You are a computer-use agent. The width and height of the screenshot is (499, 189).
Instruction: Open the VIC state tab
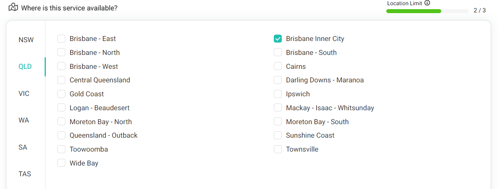coord(24,94)
